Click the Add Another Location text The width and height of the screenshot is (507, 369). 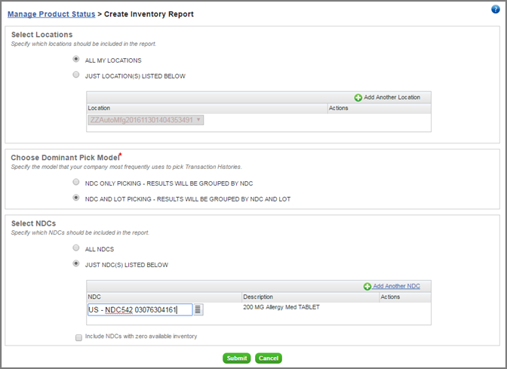point(392,97)
